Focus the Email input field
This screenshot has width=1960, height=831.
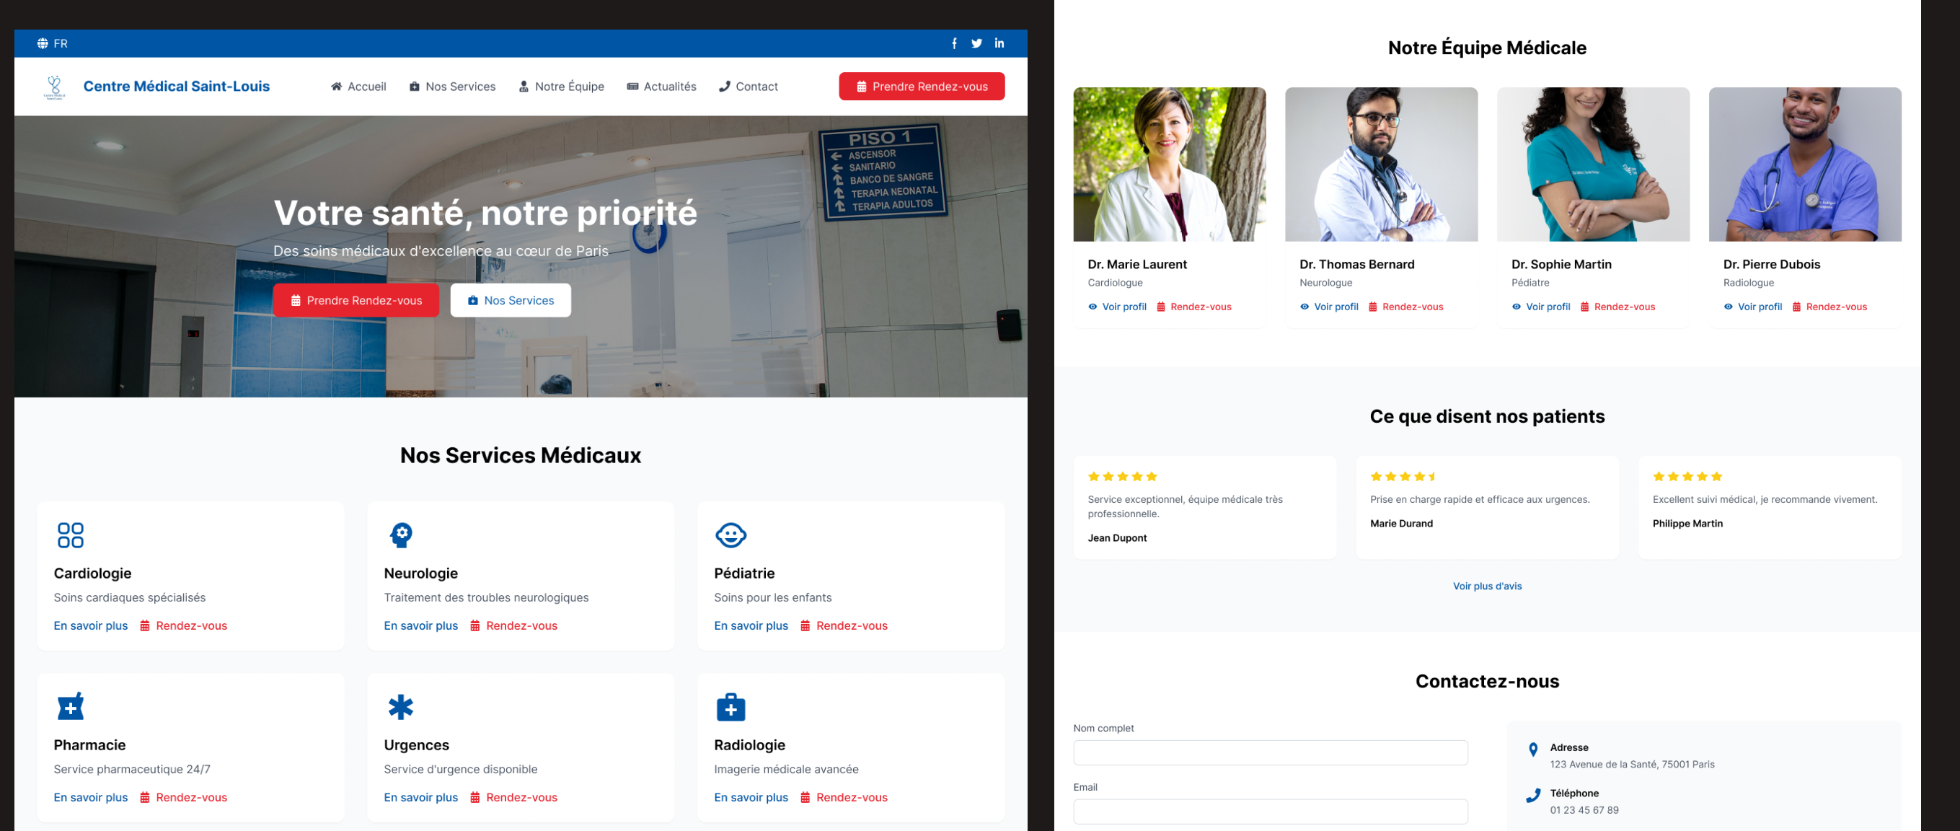click(1270, 812)
